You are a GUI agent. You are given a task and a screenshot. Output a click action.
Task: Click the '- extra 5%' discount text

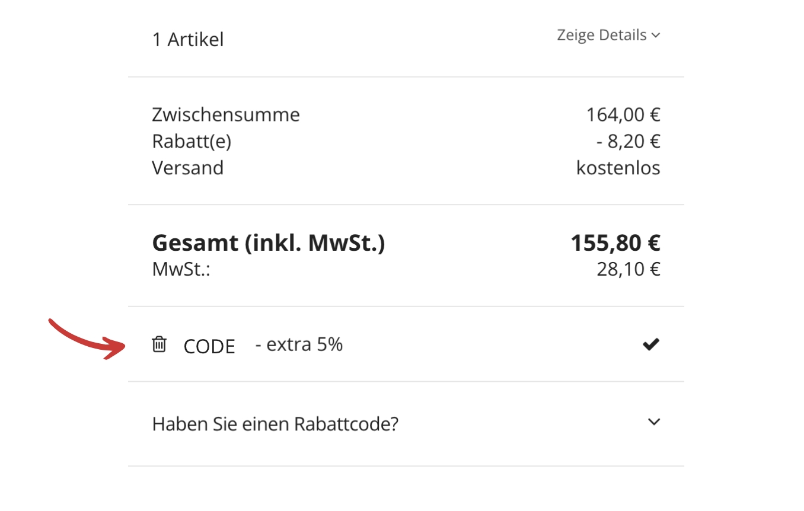299,344
